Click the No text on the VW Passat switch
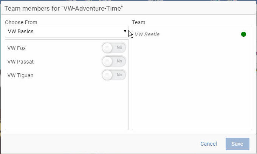Screen dimensions: 257x154 [119, 61]
